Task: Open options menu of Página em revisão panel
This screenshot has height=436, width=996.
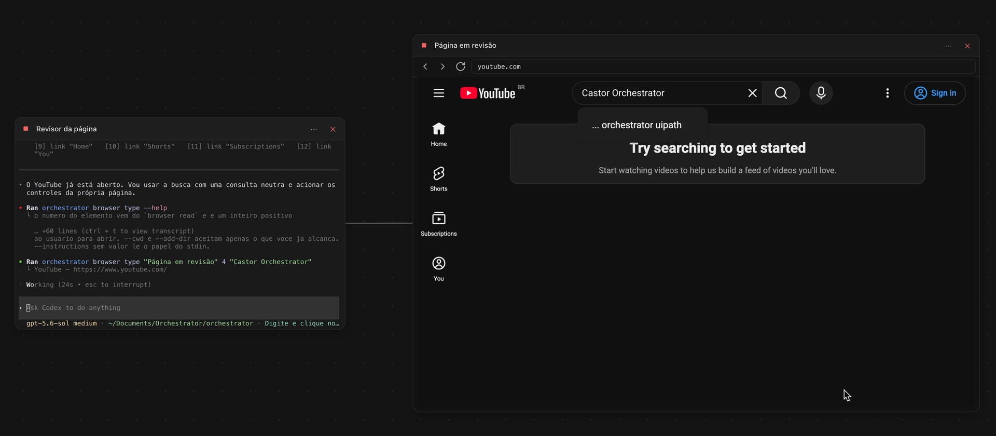Action: 948,46
